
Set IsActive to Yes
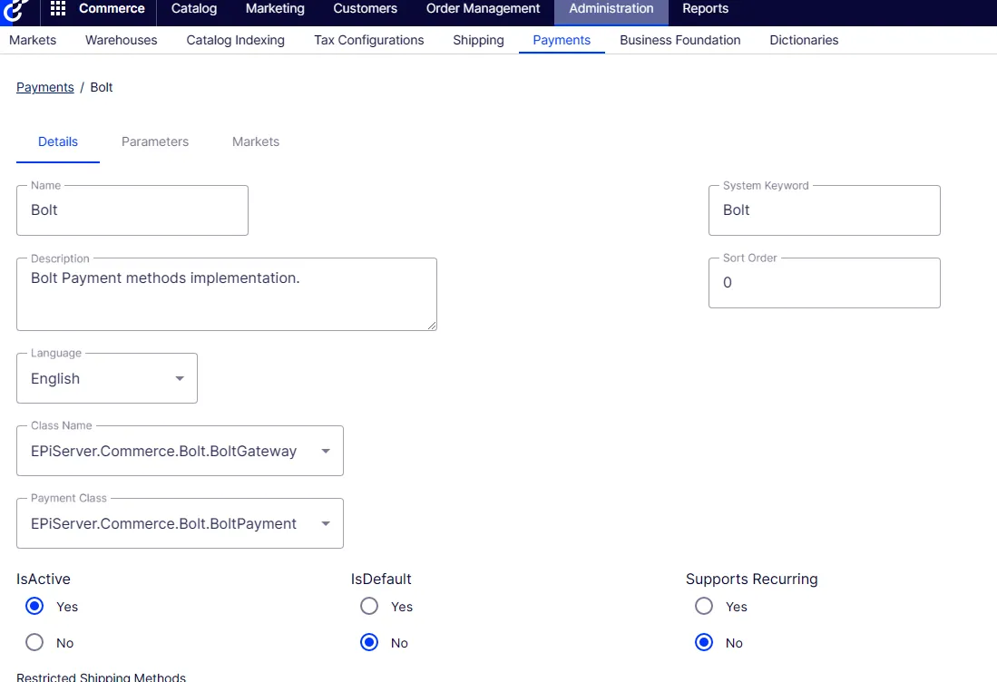[x=34, y=607]
